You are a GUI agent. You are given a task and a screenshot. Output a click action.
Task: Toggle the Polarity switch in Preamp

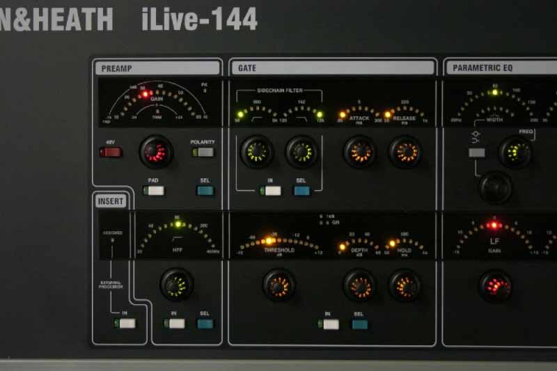203,152
